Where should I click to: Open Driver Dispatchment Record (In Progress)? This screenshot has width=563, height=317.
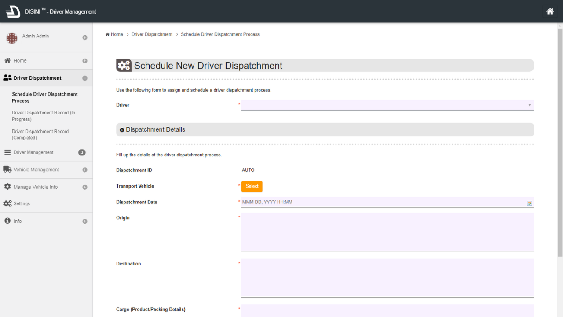(43, 116)
